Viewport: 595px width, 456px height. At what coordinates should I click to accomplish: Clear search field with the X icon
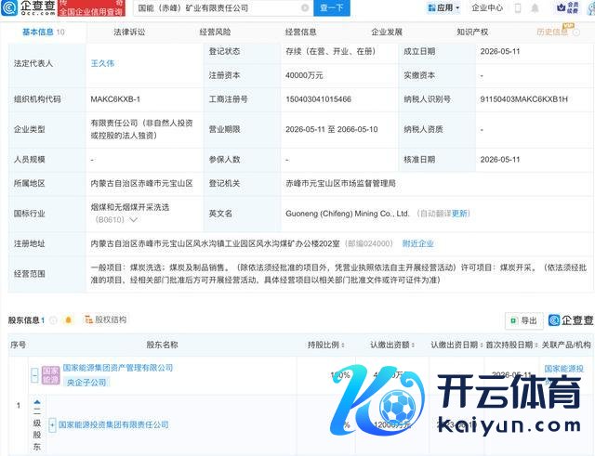point(305,7)
